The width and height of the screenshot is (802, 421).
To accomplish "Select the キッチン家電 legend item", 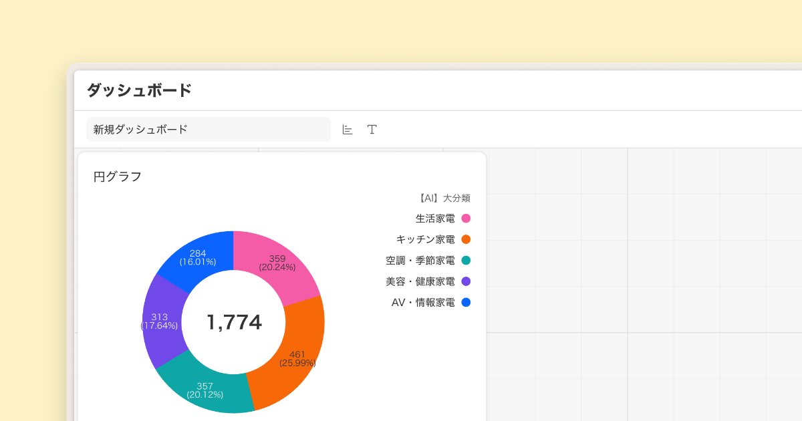I will [x=434, y=239].
